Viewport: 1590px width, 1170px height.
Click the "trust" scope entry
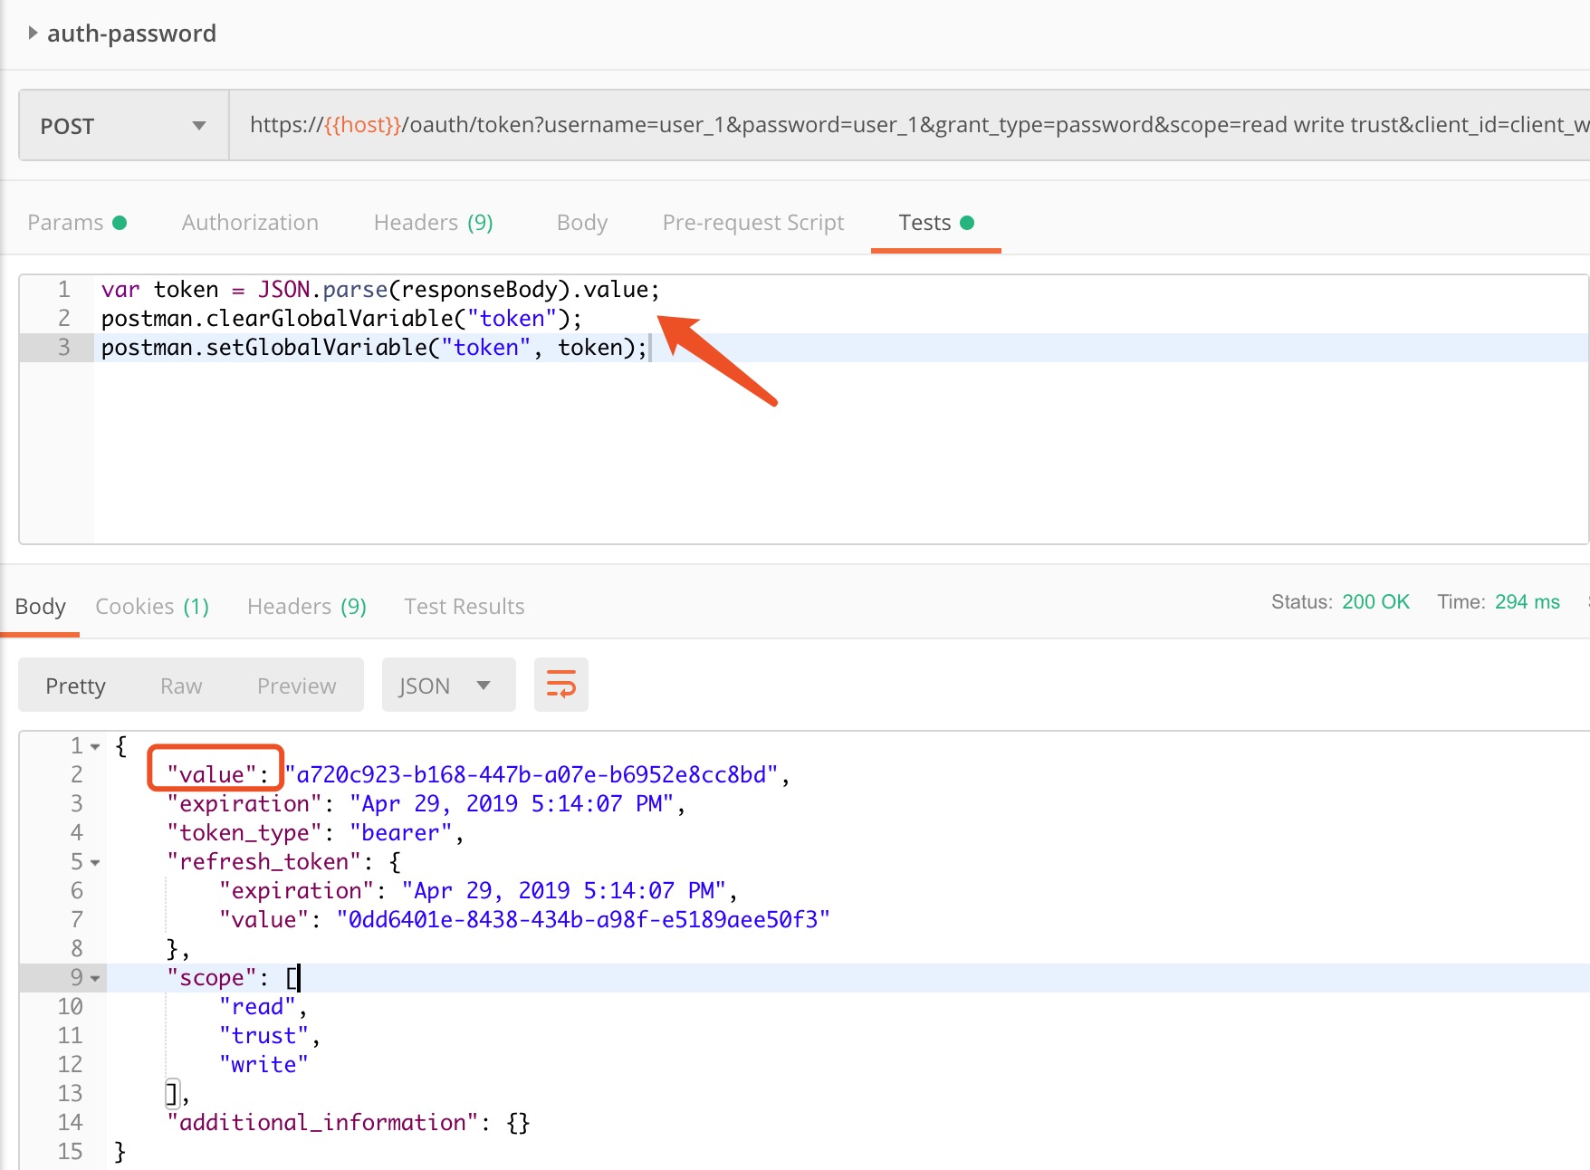point(263,1036)
